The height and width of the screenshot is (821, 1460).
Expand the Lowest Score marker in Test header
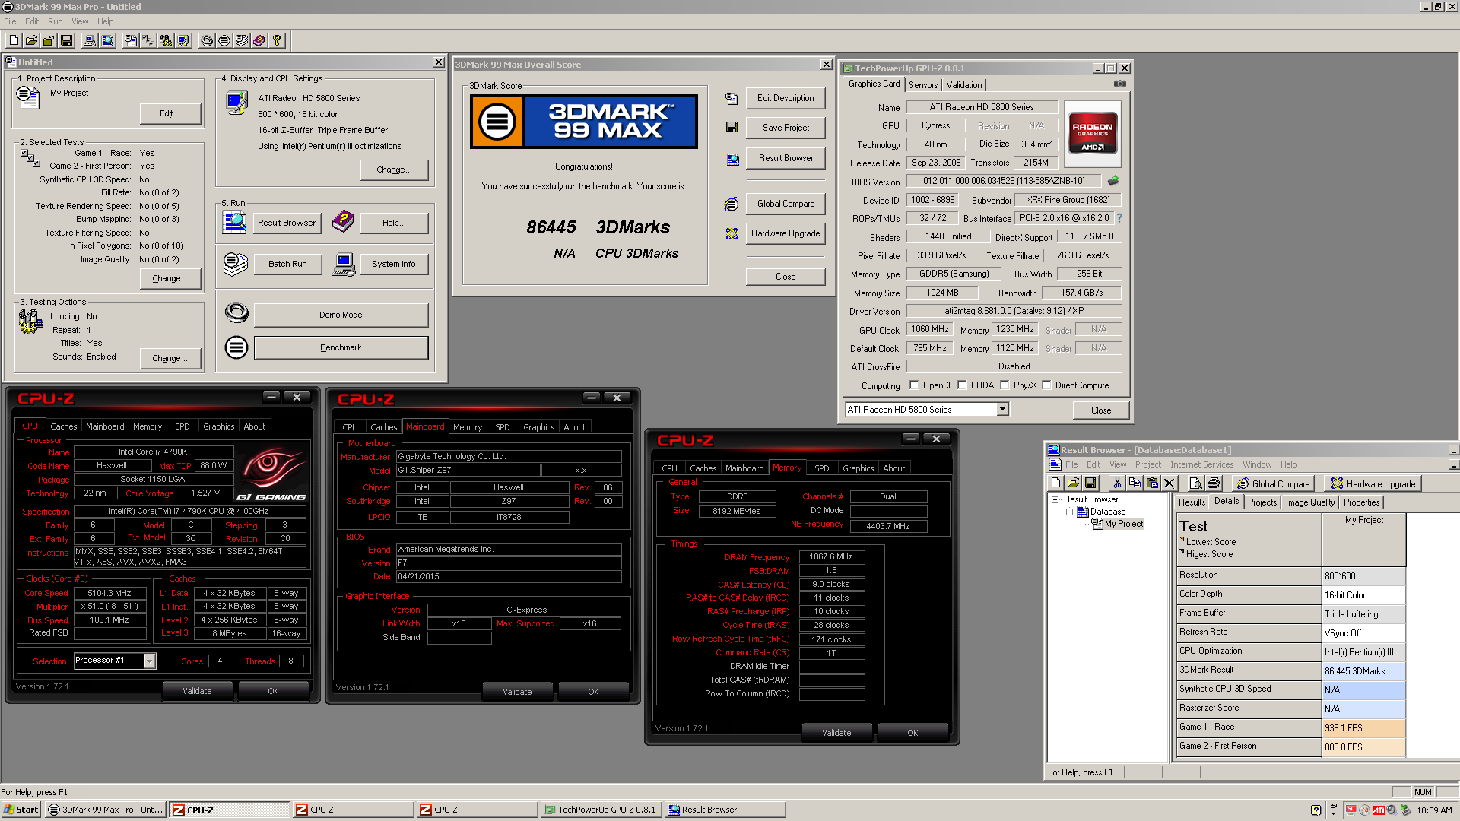[1182, 540]
